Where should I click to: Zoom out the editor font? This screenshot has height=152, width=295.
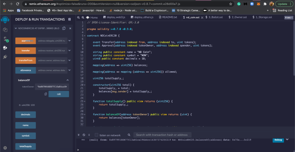(x=79, y=17)
